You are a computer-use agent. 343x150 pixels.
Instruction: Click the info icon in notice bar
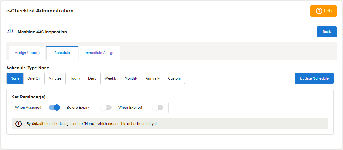tap(19, 124)
